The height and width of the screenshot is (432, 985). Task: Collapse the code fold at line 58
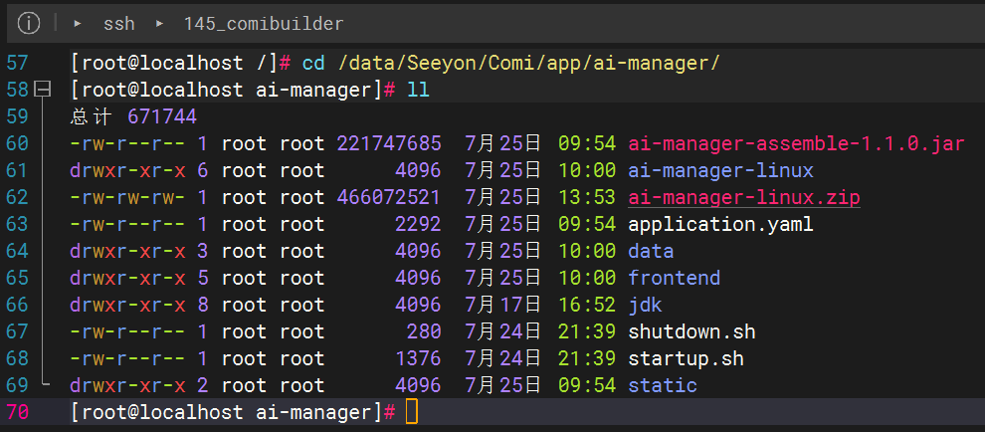pyautogui.click(x=43, y=90)
